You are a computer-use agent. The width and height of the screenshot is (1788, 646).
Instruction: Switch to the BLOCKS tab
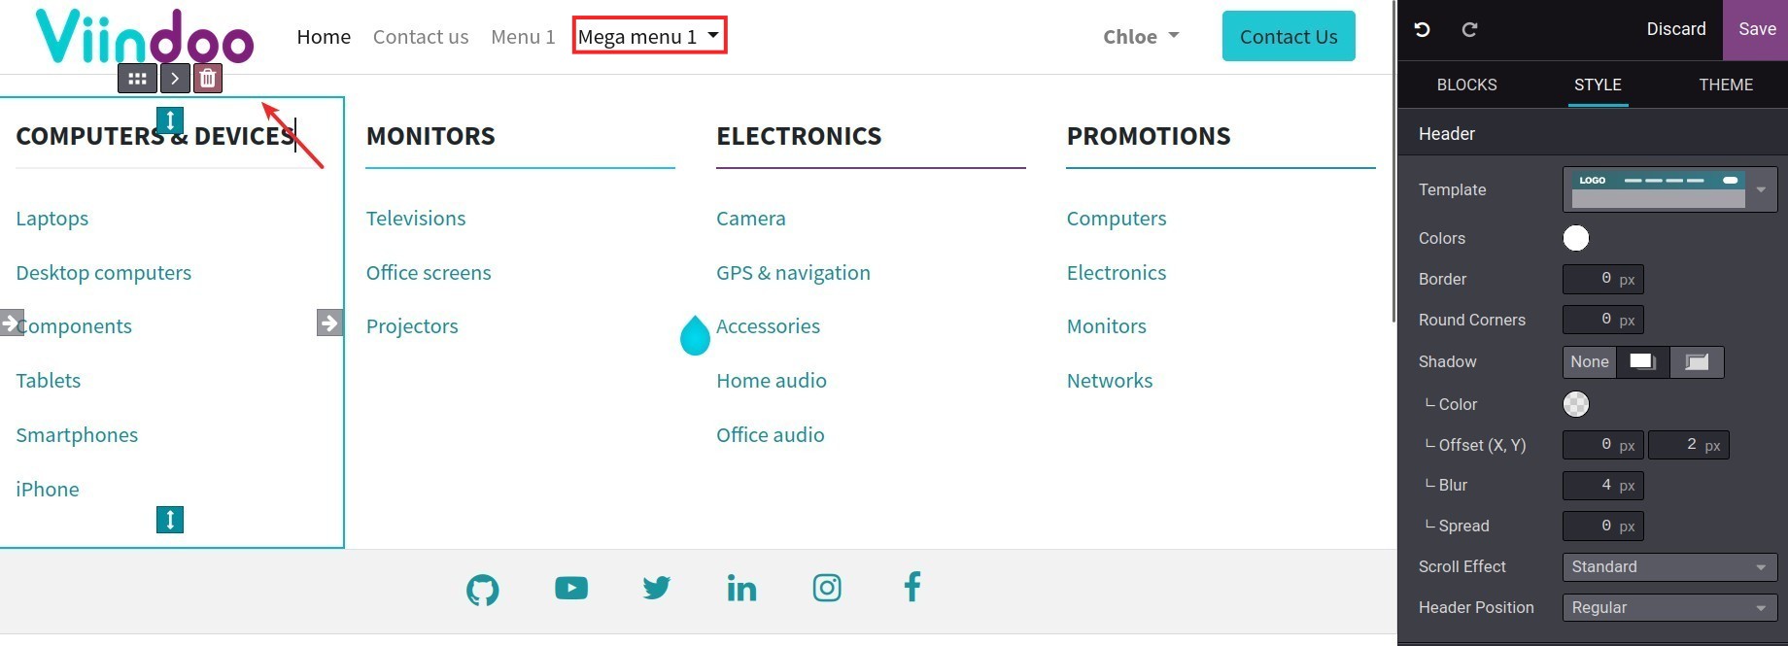point(1466,85)
